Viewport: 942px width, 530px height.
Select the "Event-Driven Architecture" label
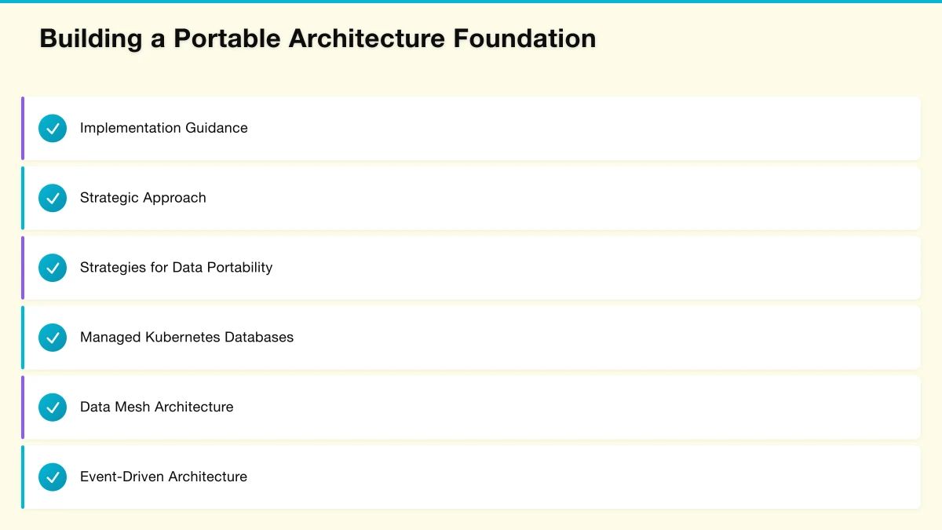tap(163, 477)
